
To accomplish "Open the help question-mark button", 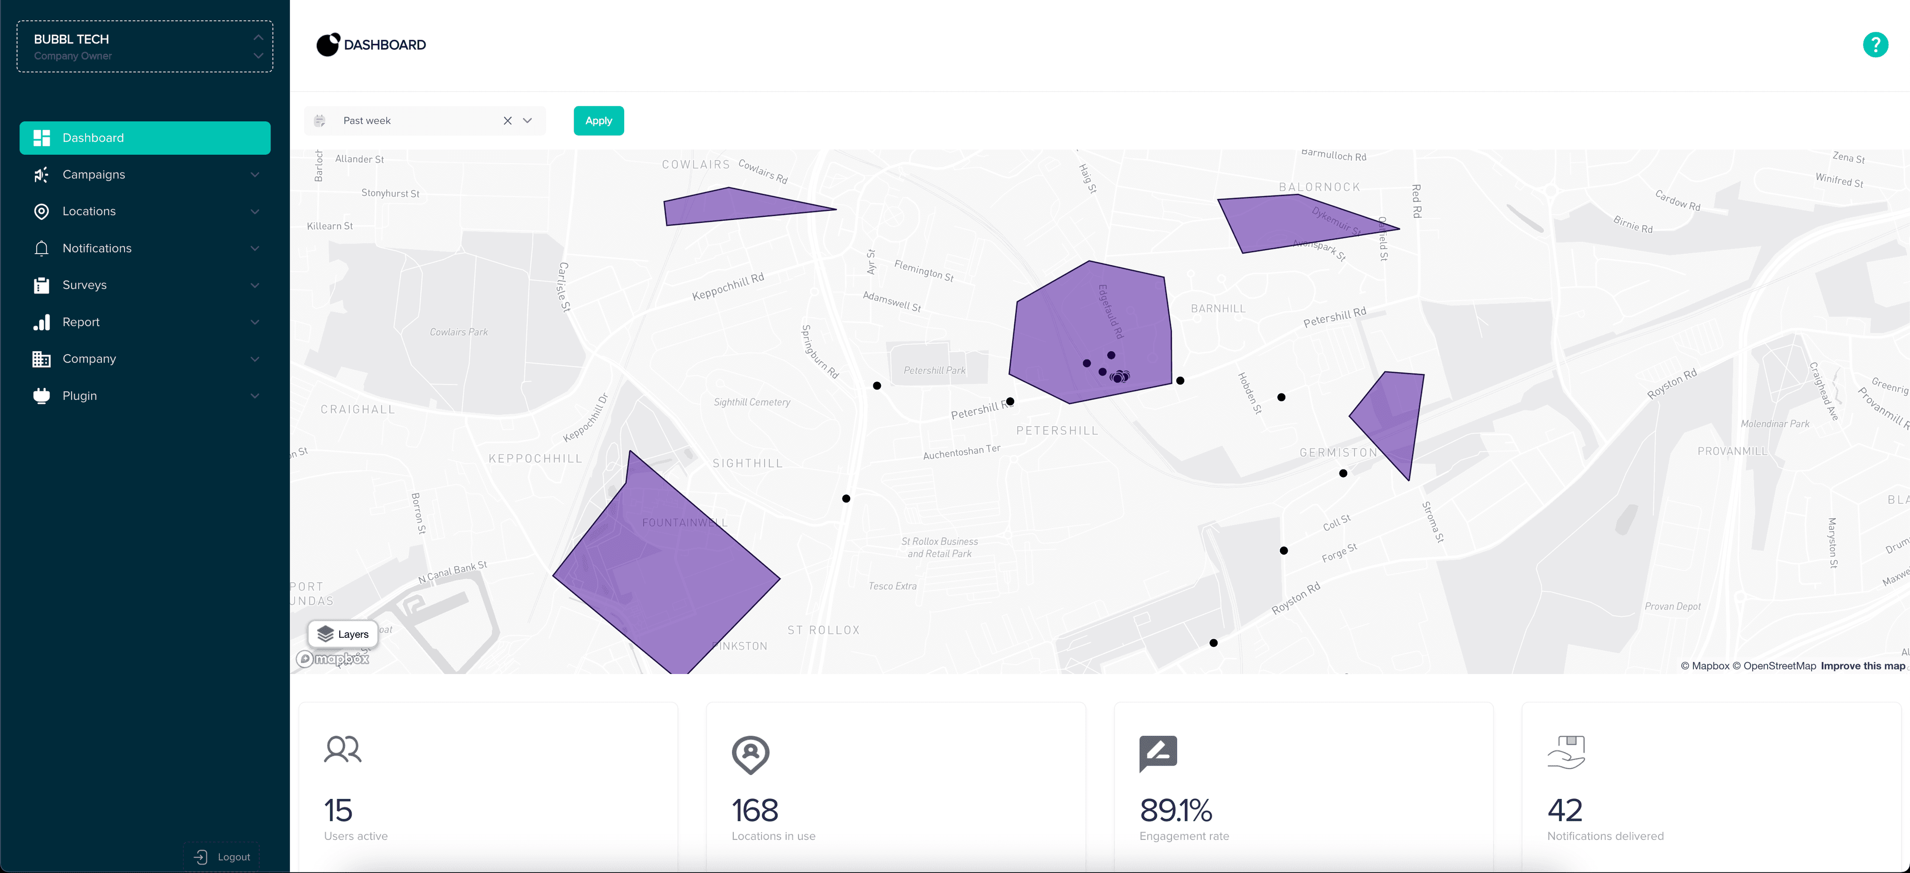I will pos(1876,44).
